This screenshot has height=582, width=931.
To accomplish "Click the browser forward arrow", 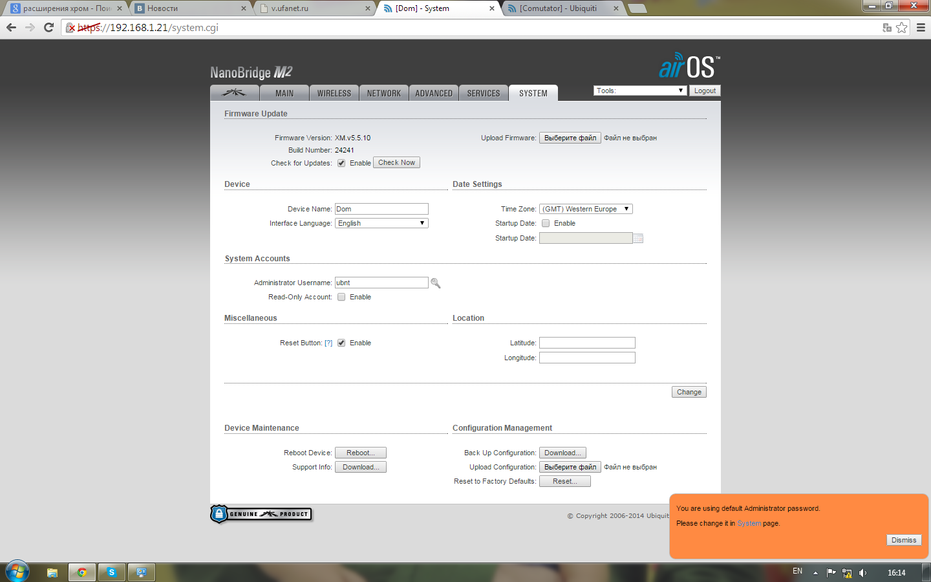I will point(30,27).
